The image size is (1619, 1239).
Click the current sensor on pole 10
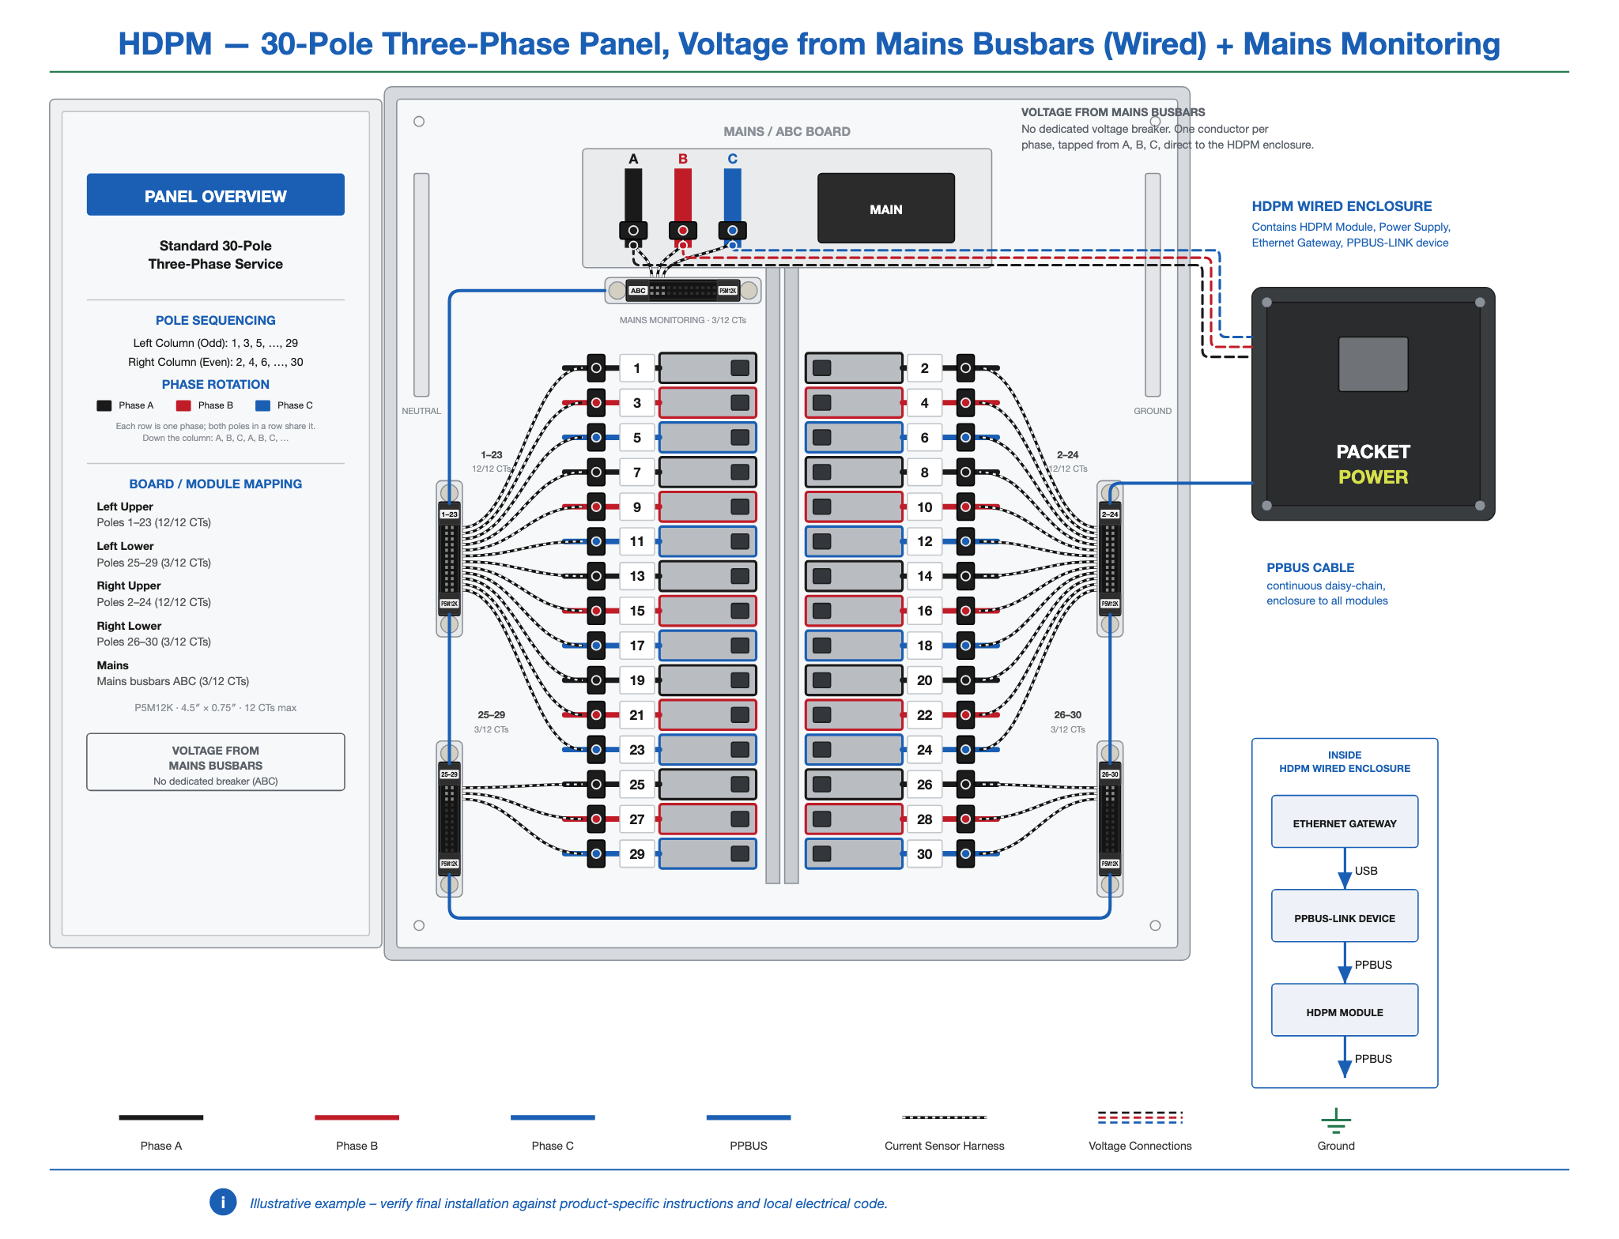(x=965, y=507)
